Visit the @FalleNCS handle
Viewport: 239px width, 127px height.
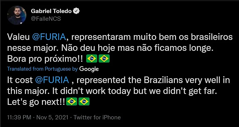pyautogui.click(x=46, y=19)
